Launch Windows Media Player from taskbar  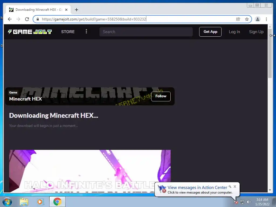[x=40, y=202]
